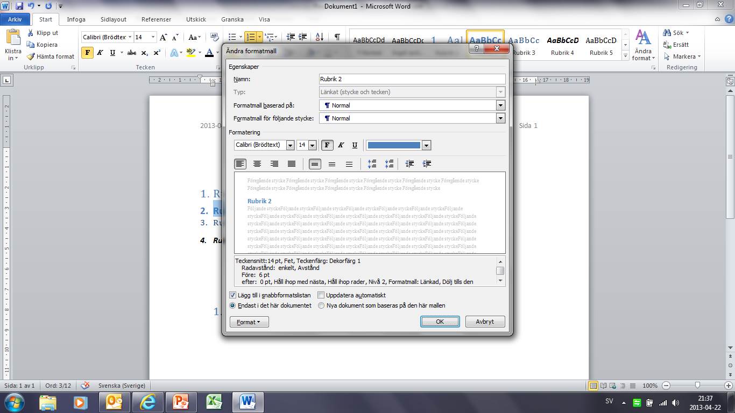Image resolution: width=735 pixels, height=413 pixels.
Task: Click the Avbryt button
Action: pos(485,322)
